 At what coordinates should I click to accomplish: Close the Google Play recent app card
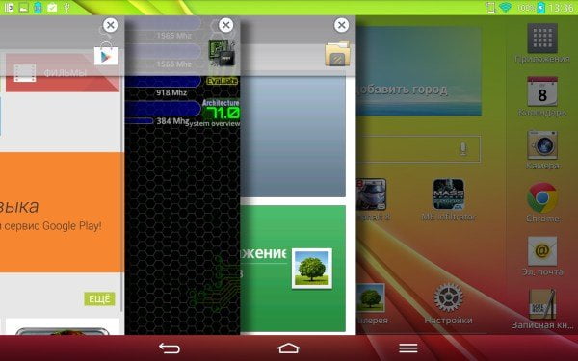[110, 25]
